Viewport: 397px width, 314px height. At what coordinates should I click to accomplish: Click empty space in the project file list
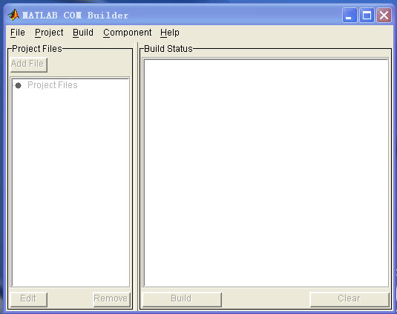(x=70, y=190)
